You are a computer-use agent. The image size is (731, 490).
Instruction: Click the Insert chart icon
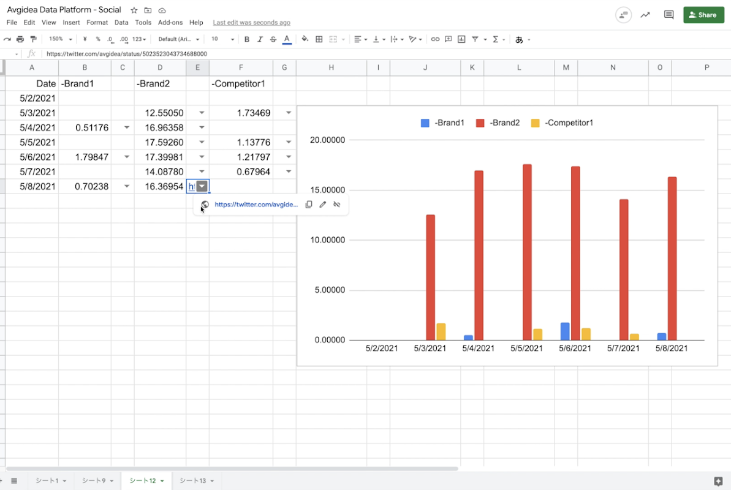click(x=461, y=39)
